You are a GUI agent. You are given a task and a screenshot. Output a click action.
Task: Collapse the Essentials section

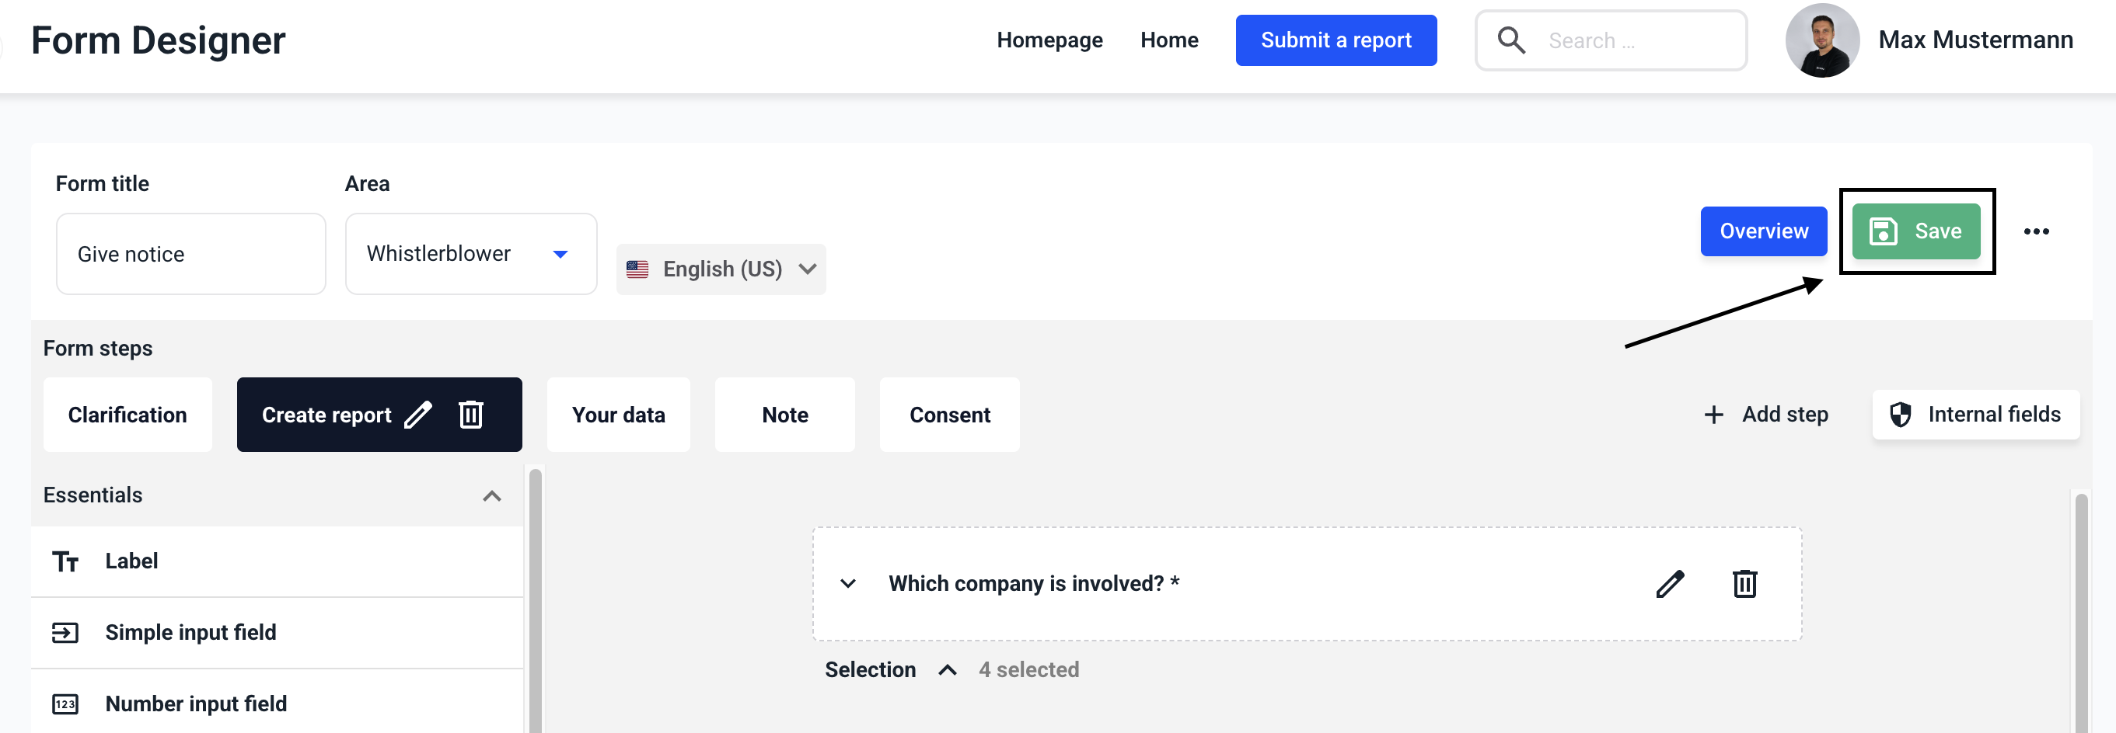click(x=491, y=495)
